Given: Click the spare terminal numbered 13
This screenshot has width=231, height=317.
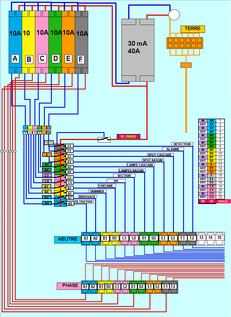Looking at the screenshot, I should click(x=201, y=237).
